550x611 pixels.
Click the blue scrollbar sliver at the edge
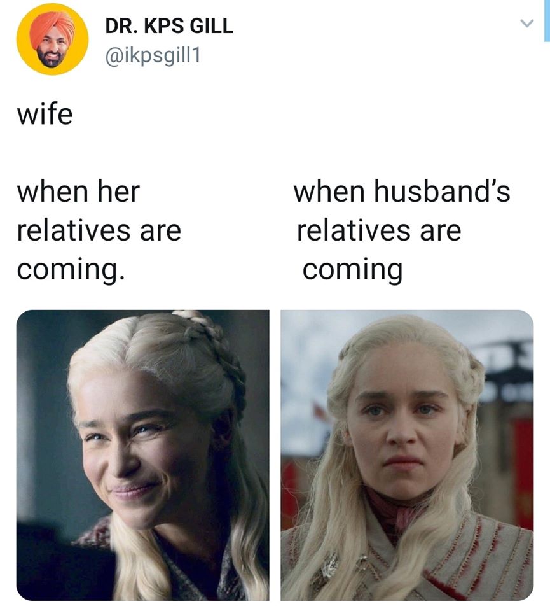point(547,20)
